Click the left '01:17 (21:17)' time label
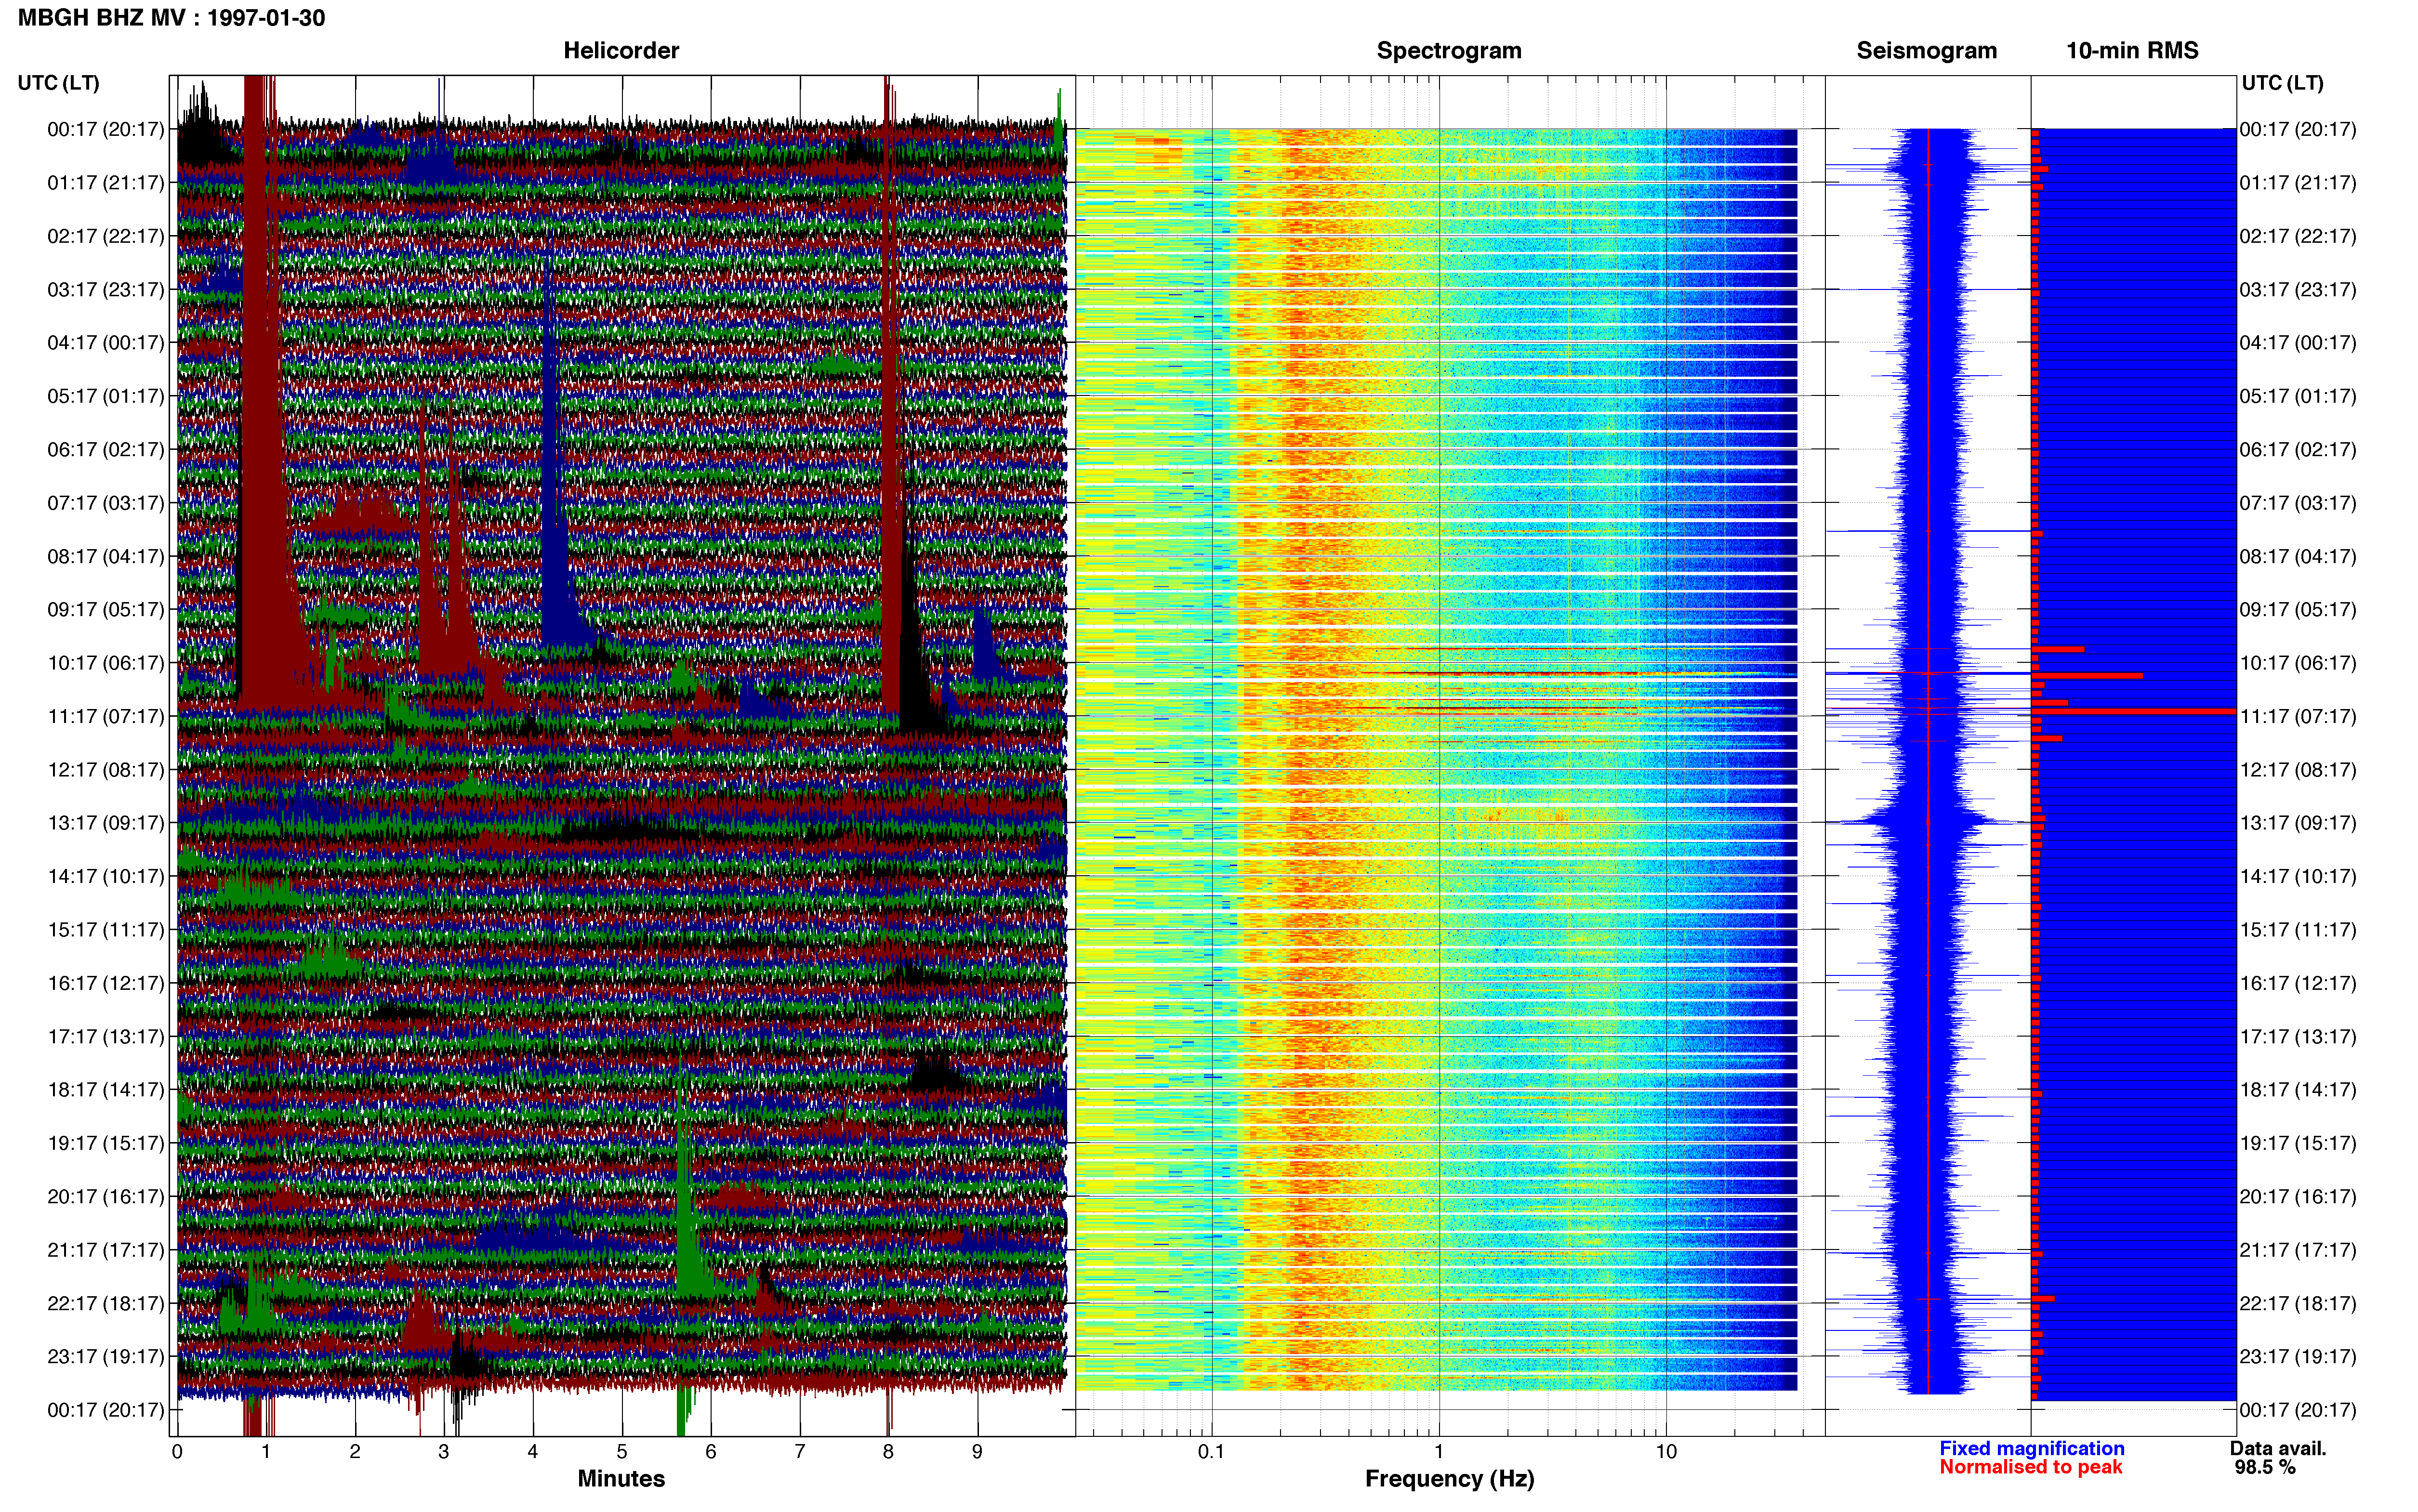The height and width of the screenshot is (1512, 2418). (105, 183)
